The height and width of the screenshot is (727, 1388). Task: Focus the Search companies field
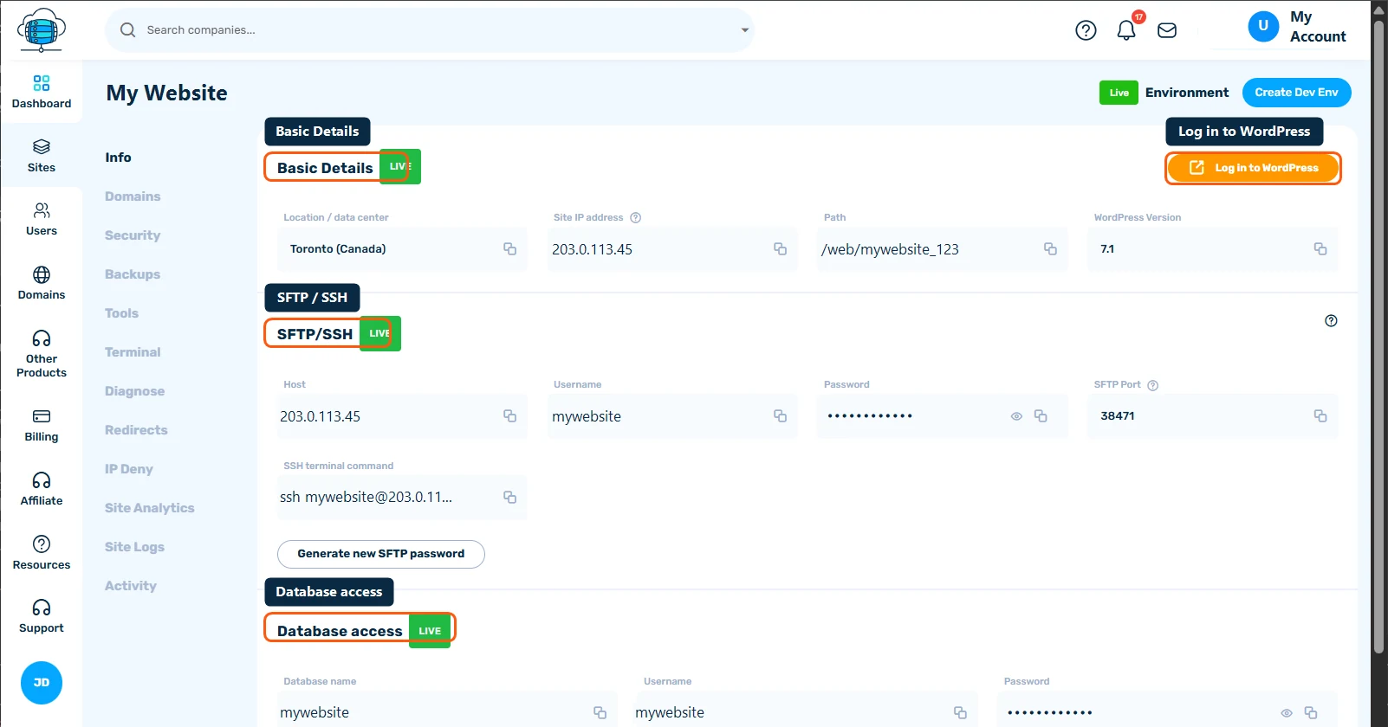coord(429,30)
